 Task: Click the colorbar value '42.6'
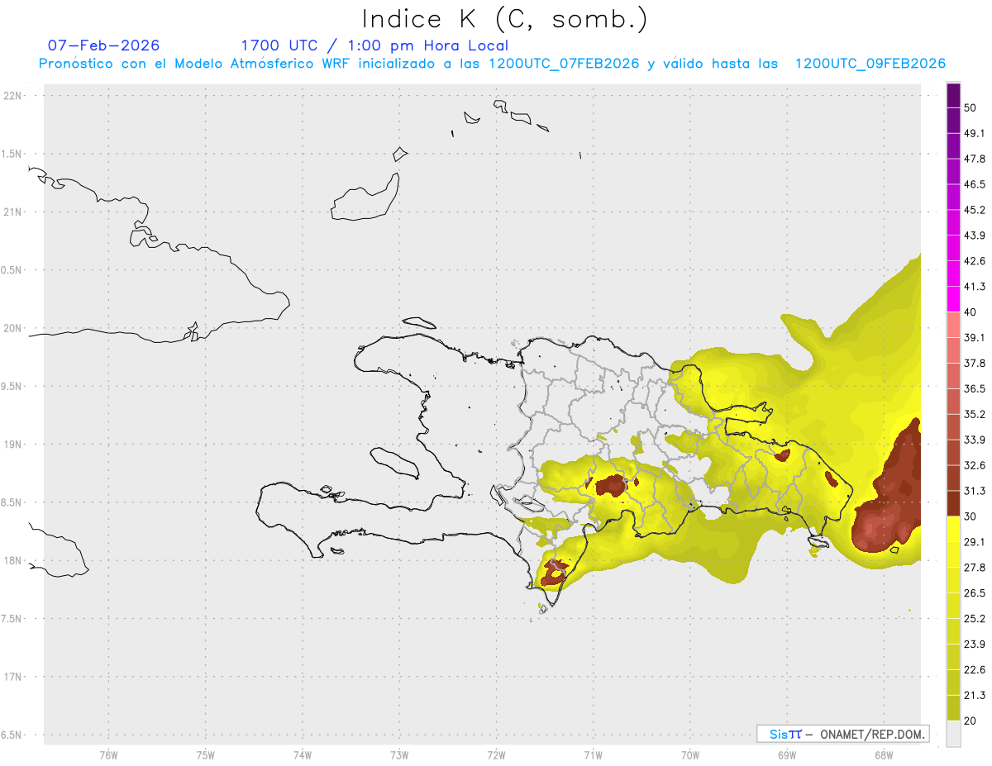point(975,261)
